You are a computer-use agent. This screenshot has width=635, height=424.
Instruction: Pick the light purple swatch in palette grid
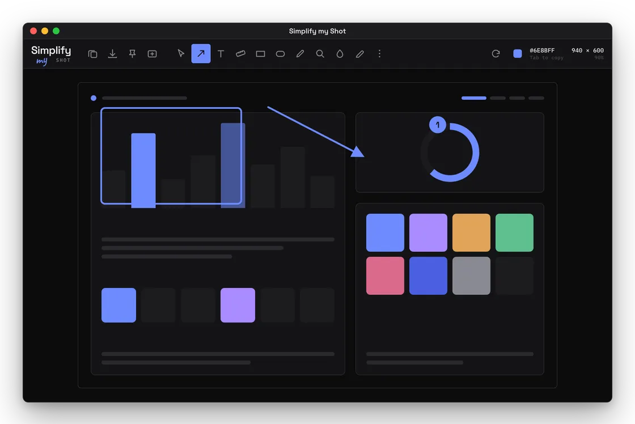coord(428,232)
